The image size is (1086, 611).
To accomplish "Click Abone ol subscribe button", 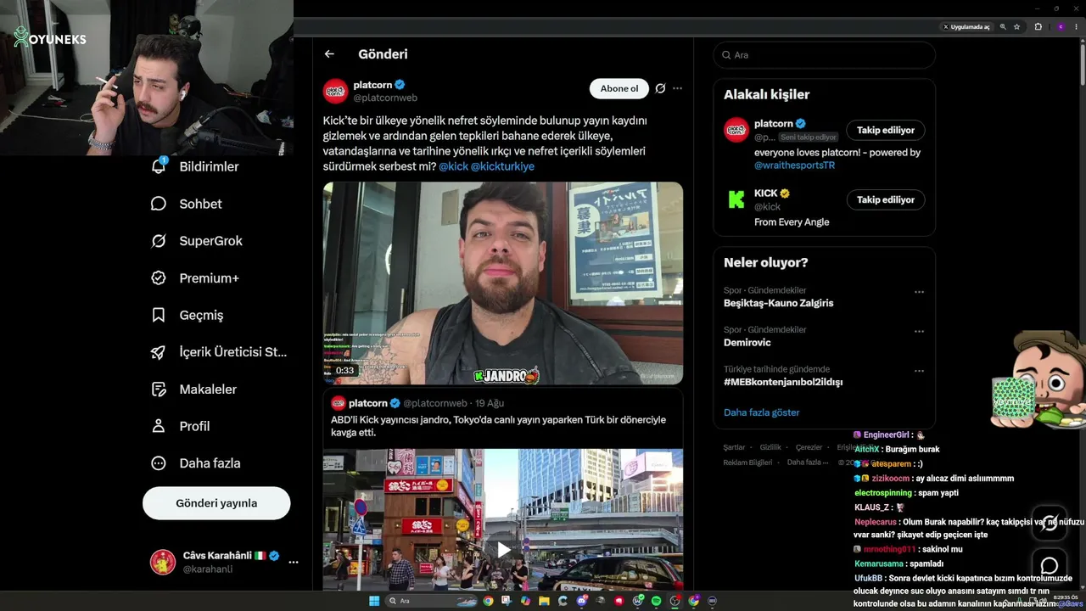I will click(x=619, y=88).
